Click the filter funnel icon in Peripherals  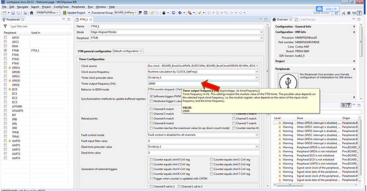tap(5, 26)
